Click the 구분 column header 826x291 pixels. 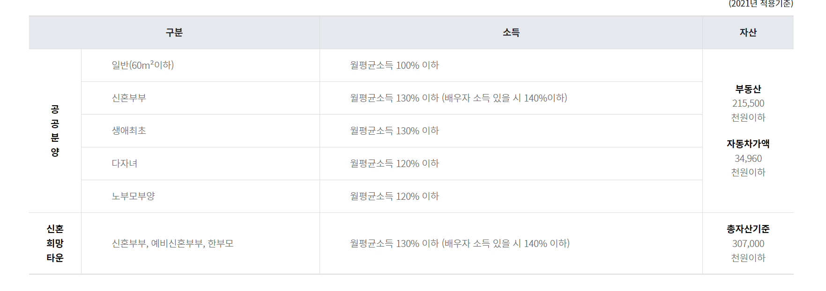pos(174,32)
